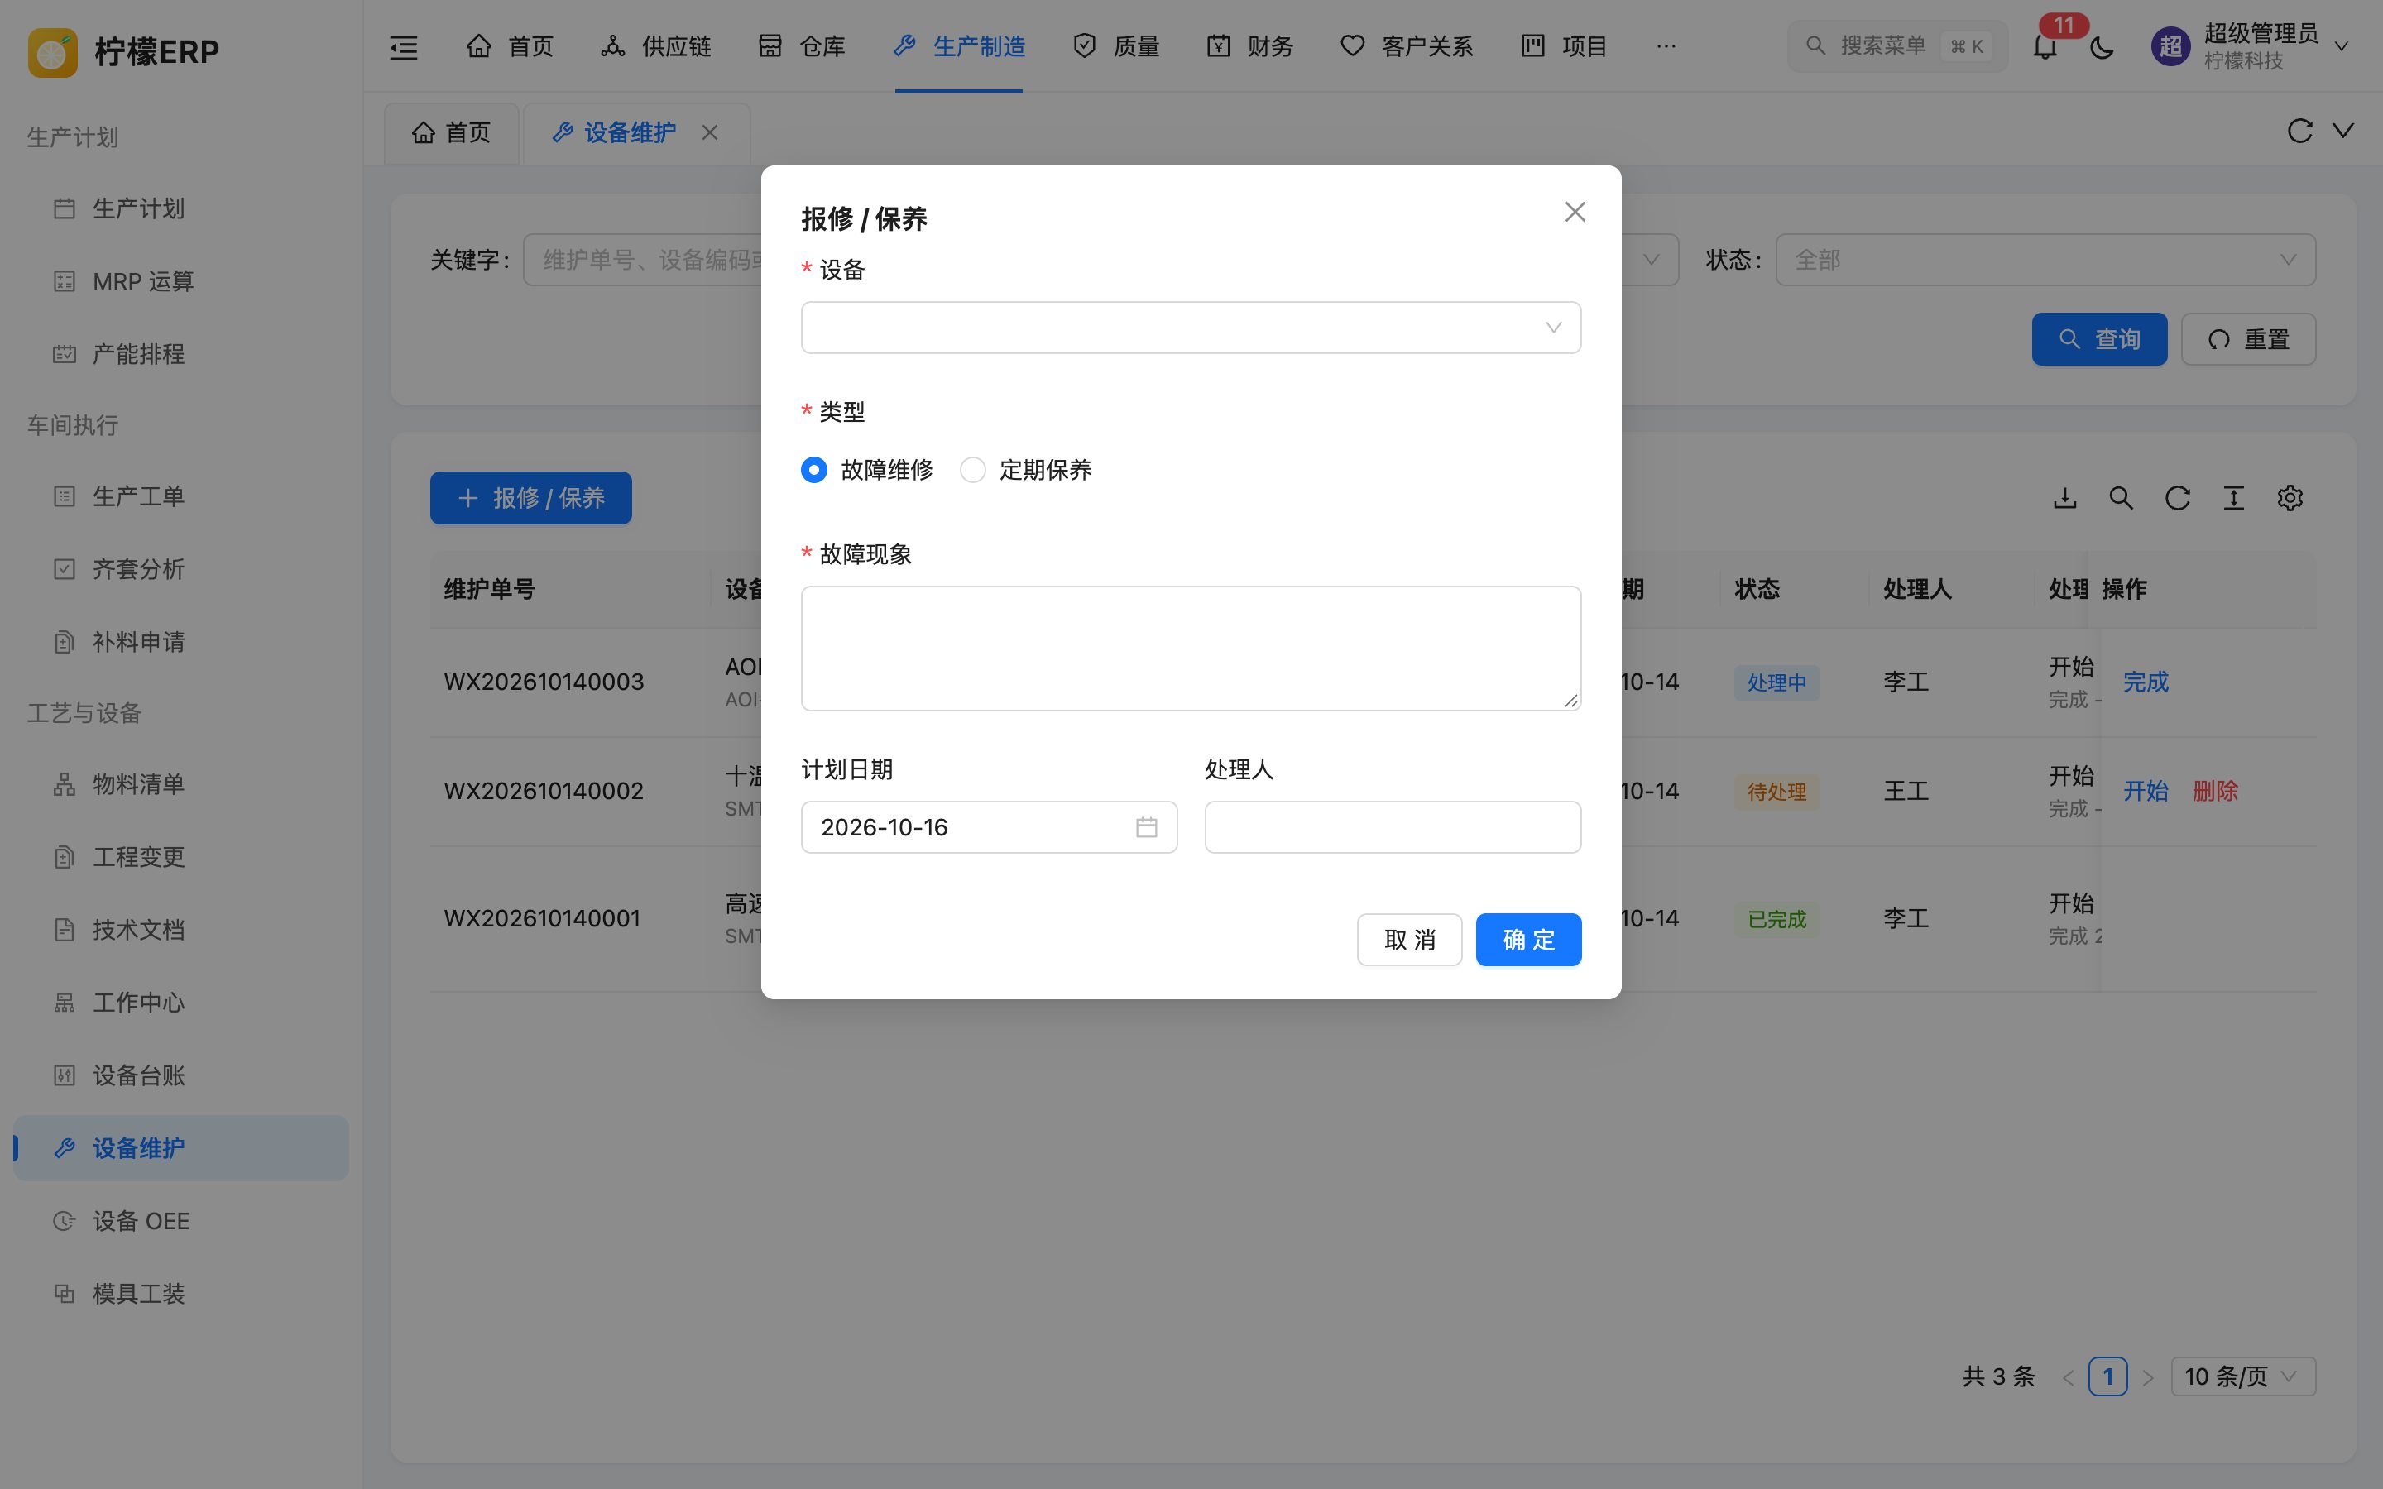Collapse the sidebar menu toggle icon
The image size is (2383, 1489).
(x=404, y=46)
